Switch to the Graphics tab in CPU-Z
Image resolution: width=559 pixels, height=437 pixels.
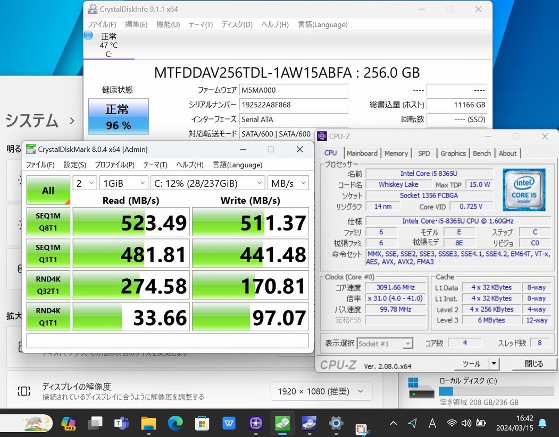tap(453, 153)
